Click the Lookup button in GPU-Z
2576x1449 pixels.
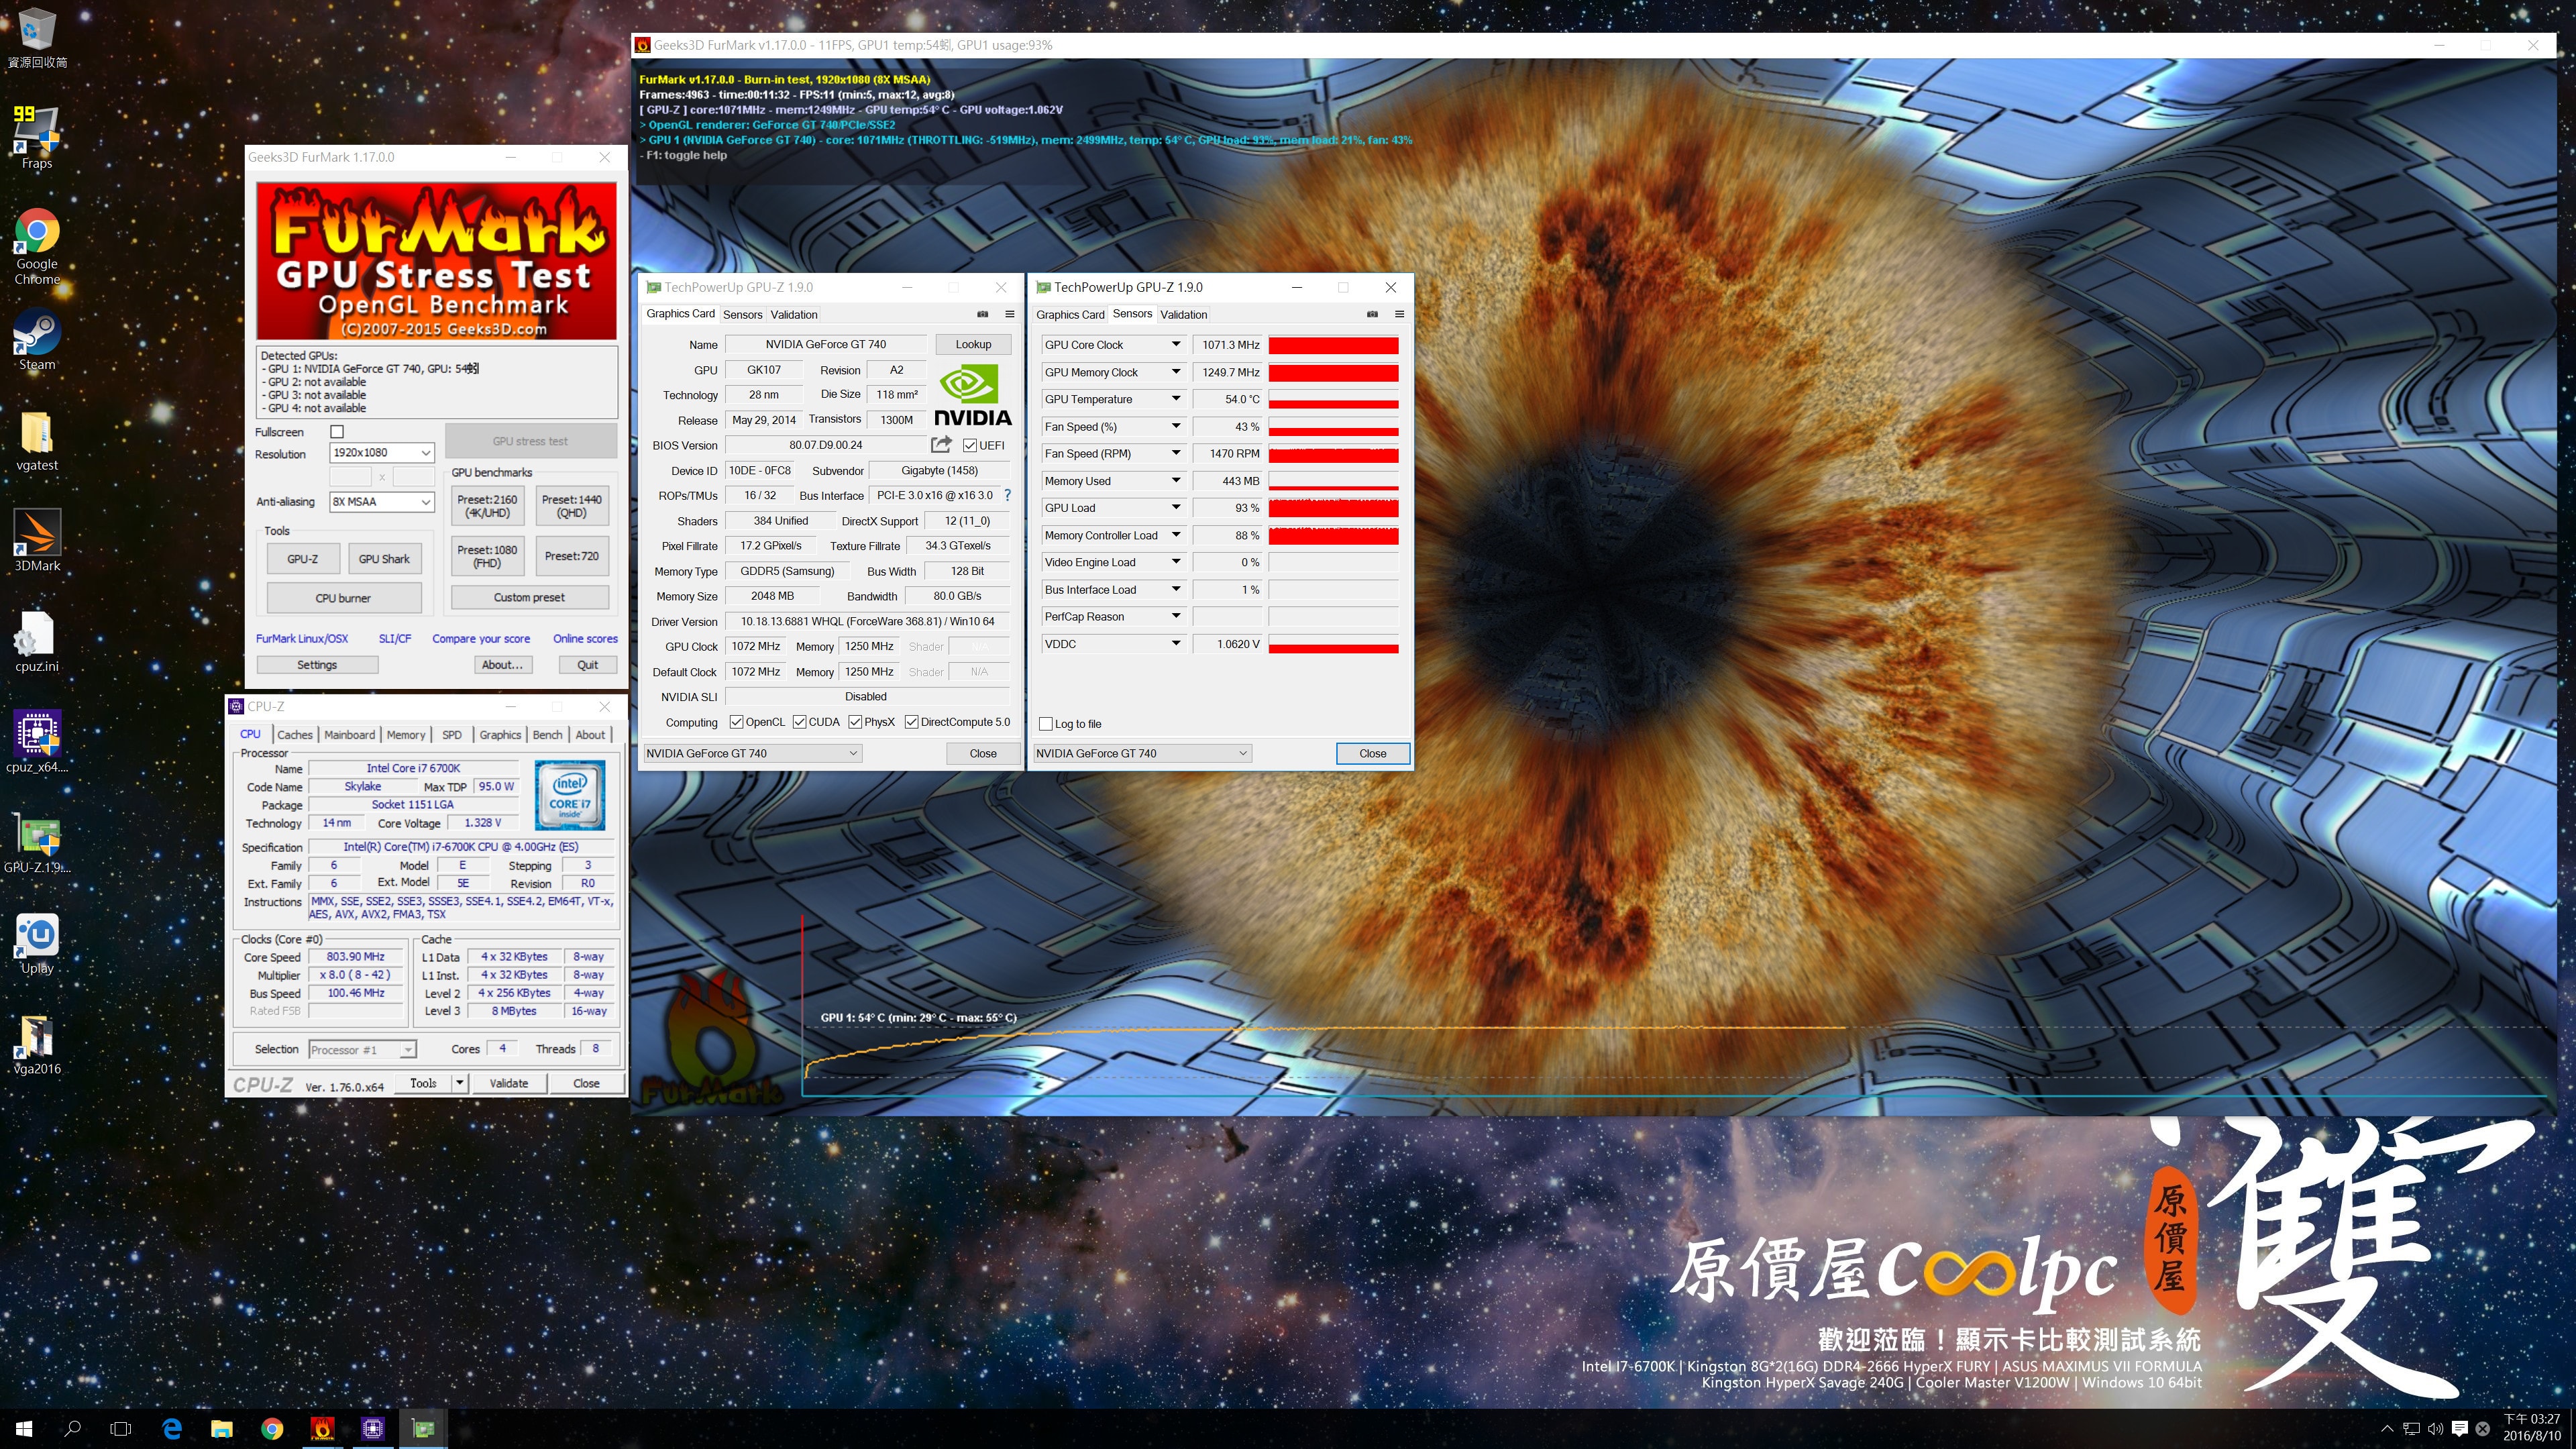(973, 344)
